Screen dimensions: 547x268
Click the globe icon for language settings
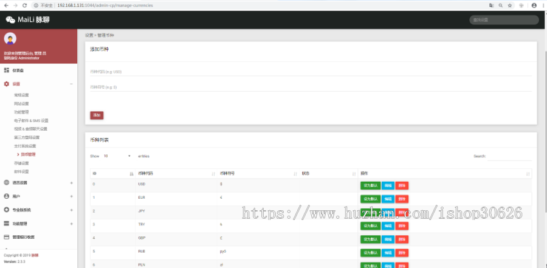tap(7, 182)
